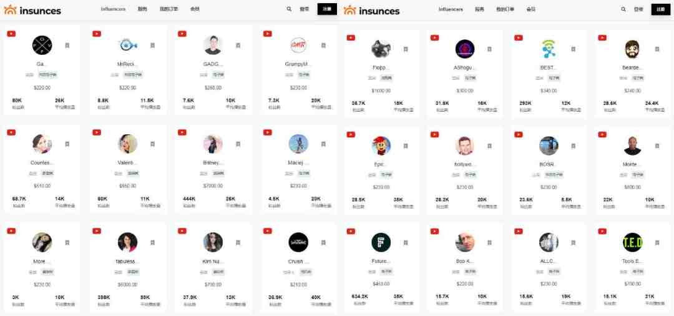Open the Kim Nu... profile avatar
Image resolution: width=674 pixels, height=316 pixels.
coord(213,242)
